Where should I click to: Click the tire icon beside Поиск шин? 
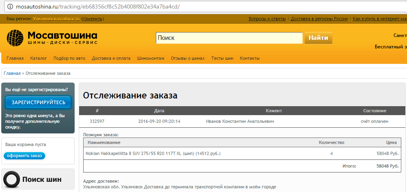11,179
